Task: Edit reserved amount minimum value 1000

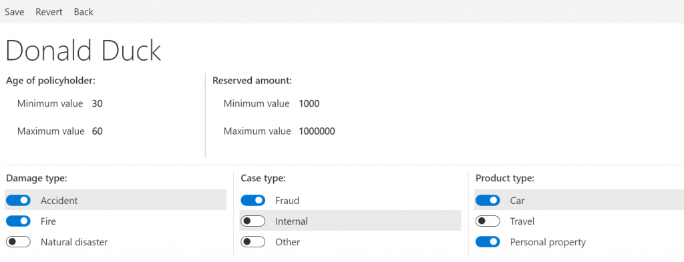Action: pos(309,103)
